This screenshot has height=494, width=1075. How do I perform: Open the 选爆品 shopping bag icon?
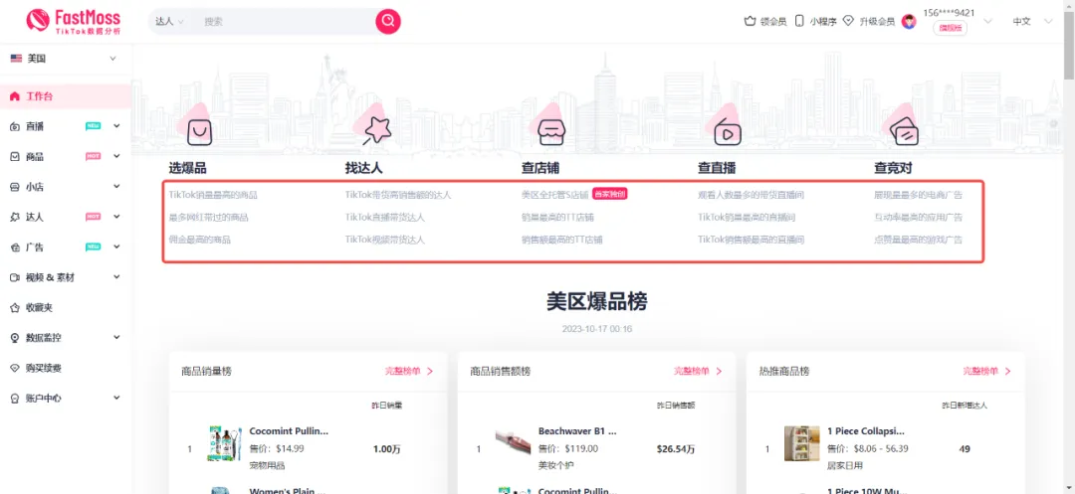coord(199,132)
